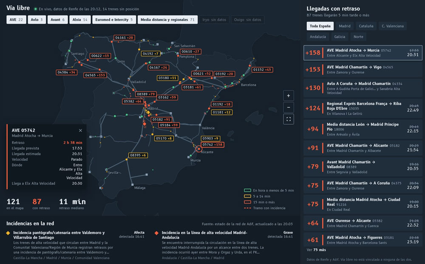The height and width of the screenshot is (264, 425).
Task: Toggle the AVE 22 train filter
Action: 16,20
